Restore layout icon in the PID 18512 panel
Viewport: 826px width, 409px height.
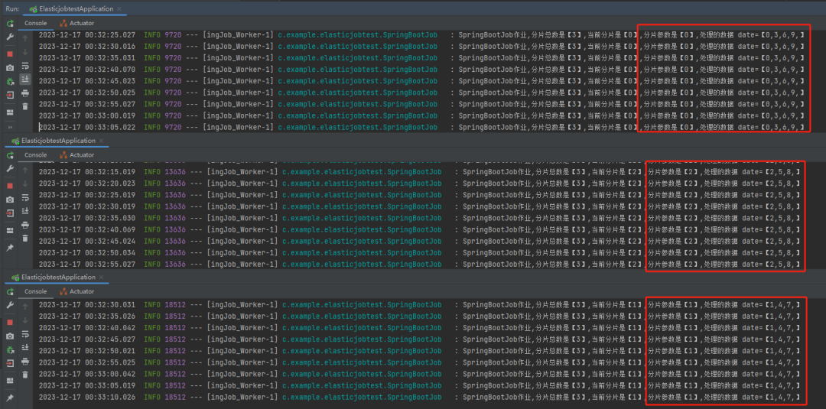click(x=10, y=381)
